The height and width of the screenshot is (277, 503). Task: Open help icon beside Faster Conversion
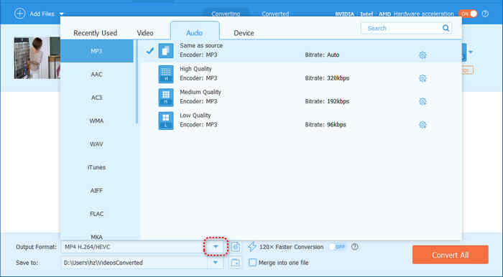click(x=354, y=247)
